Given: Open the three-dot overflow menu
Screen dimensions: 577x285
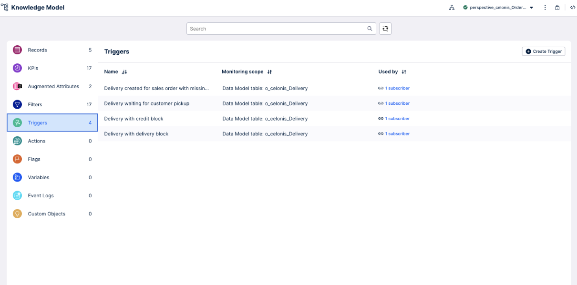Looking at the screenshot, I should pos(545,7).
